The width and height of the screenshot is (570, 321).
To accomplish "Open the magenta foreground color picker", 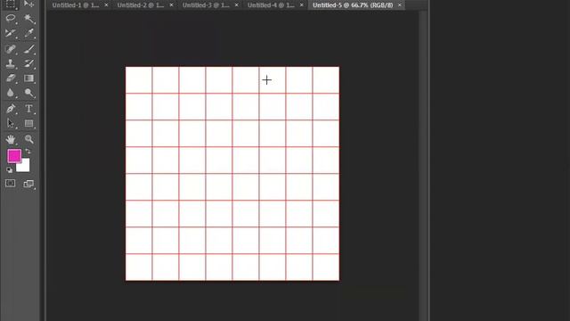I will pyautogui.click(x=14, y=156).
